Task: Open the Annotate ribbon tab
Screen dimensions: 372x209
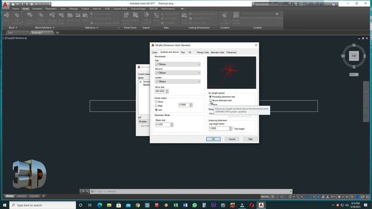Action: pyautogui.click(x=37, y=9)
